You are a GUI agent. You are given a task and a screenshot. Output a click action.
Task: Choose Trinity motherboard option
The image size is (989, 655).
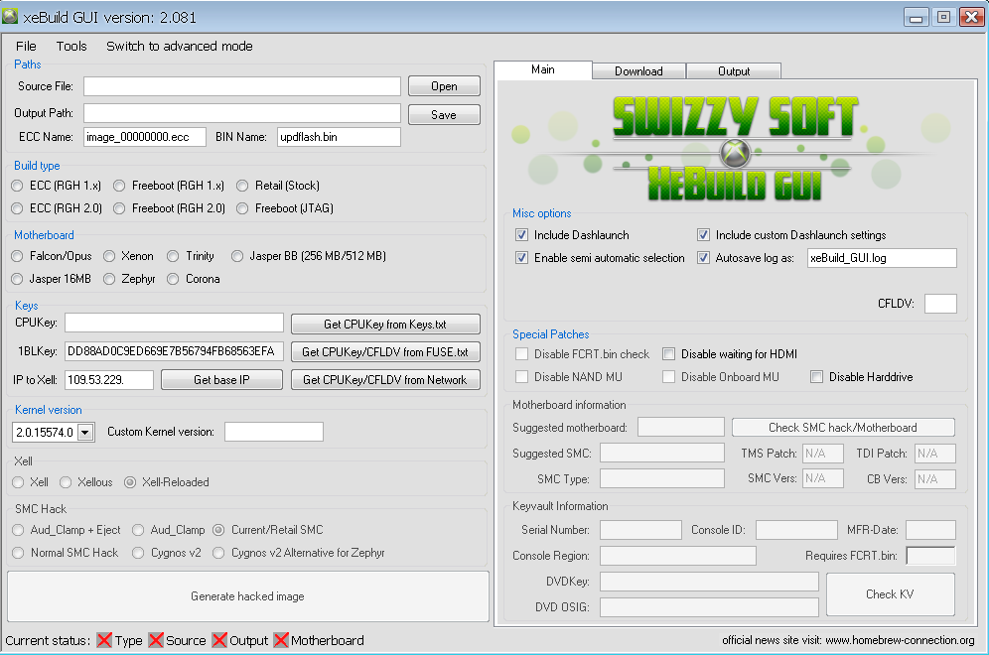[x=174, y=256]
